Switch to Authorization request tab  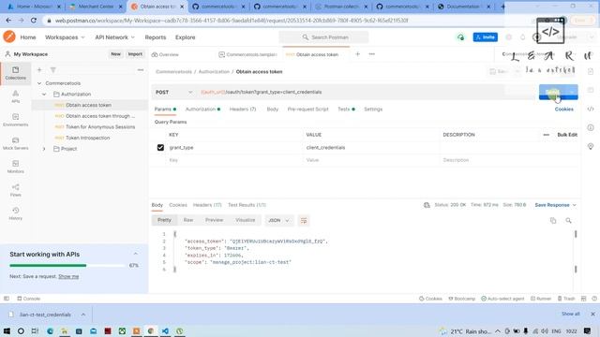[x=202, y=110]
